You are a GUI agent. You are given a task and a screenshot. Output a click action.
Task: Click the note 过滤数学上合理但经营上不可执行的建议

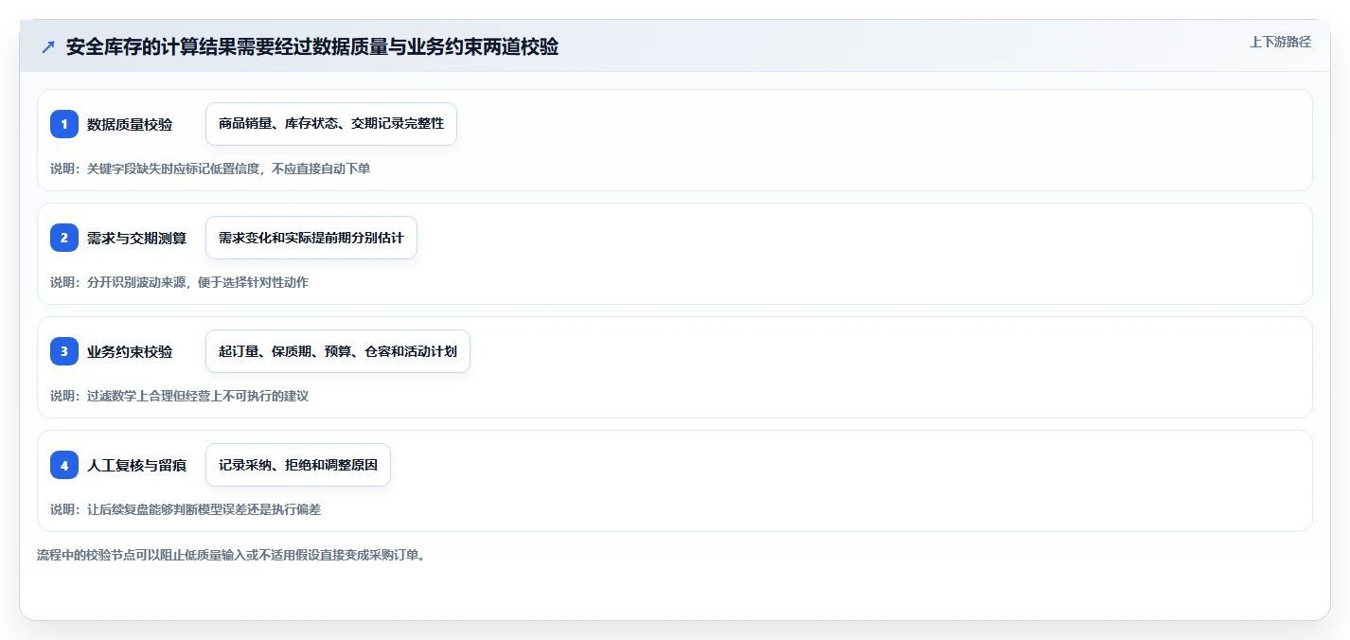click(197, 396)
